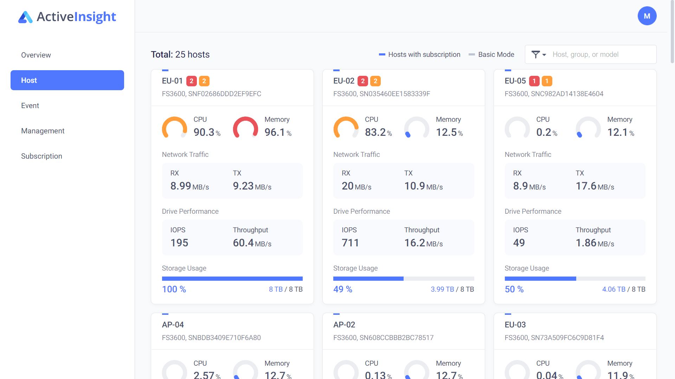
Task: Click the EU-01 CPU gauge icon
Action: pos(175,127)
